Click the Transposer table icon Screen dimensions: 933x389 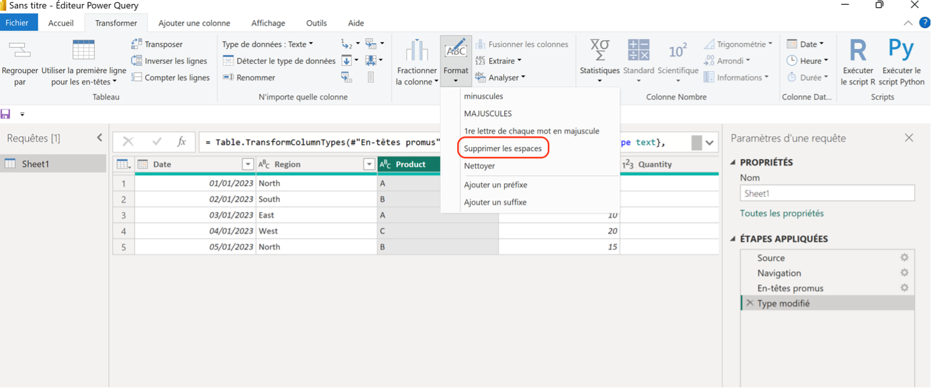[x=136, y=44]
